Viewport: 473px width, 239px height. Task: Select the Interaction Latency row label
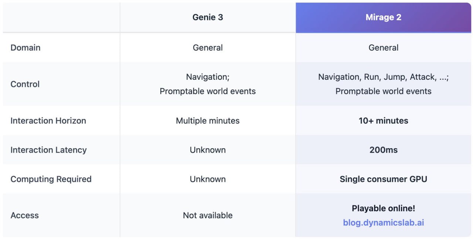pyautogui.click(x=48, y=150)
